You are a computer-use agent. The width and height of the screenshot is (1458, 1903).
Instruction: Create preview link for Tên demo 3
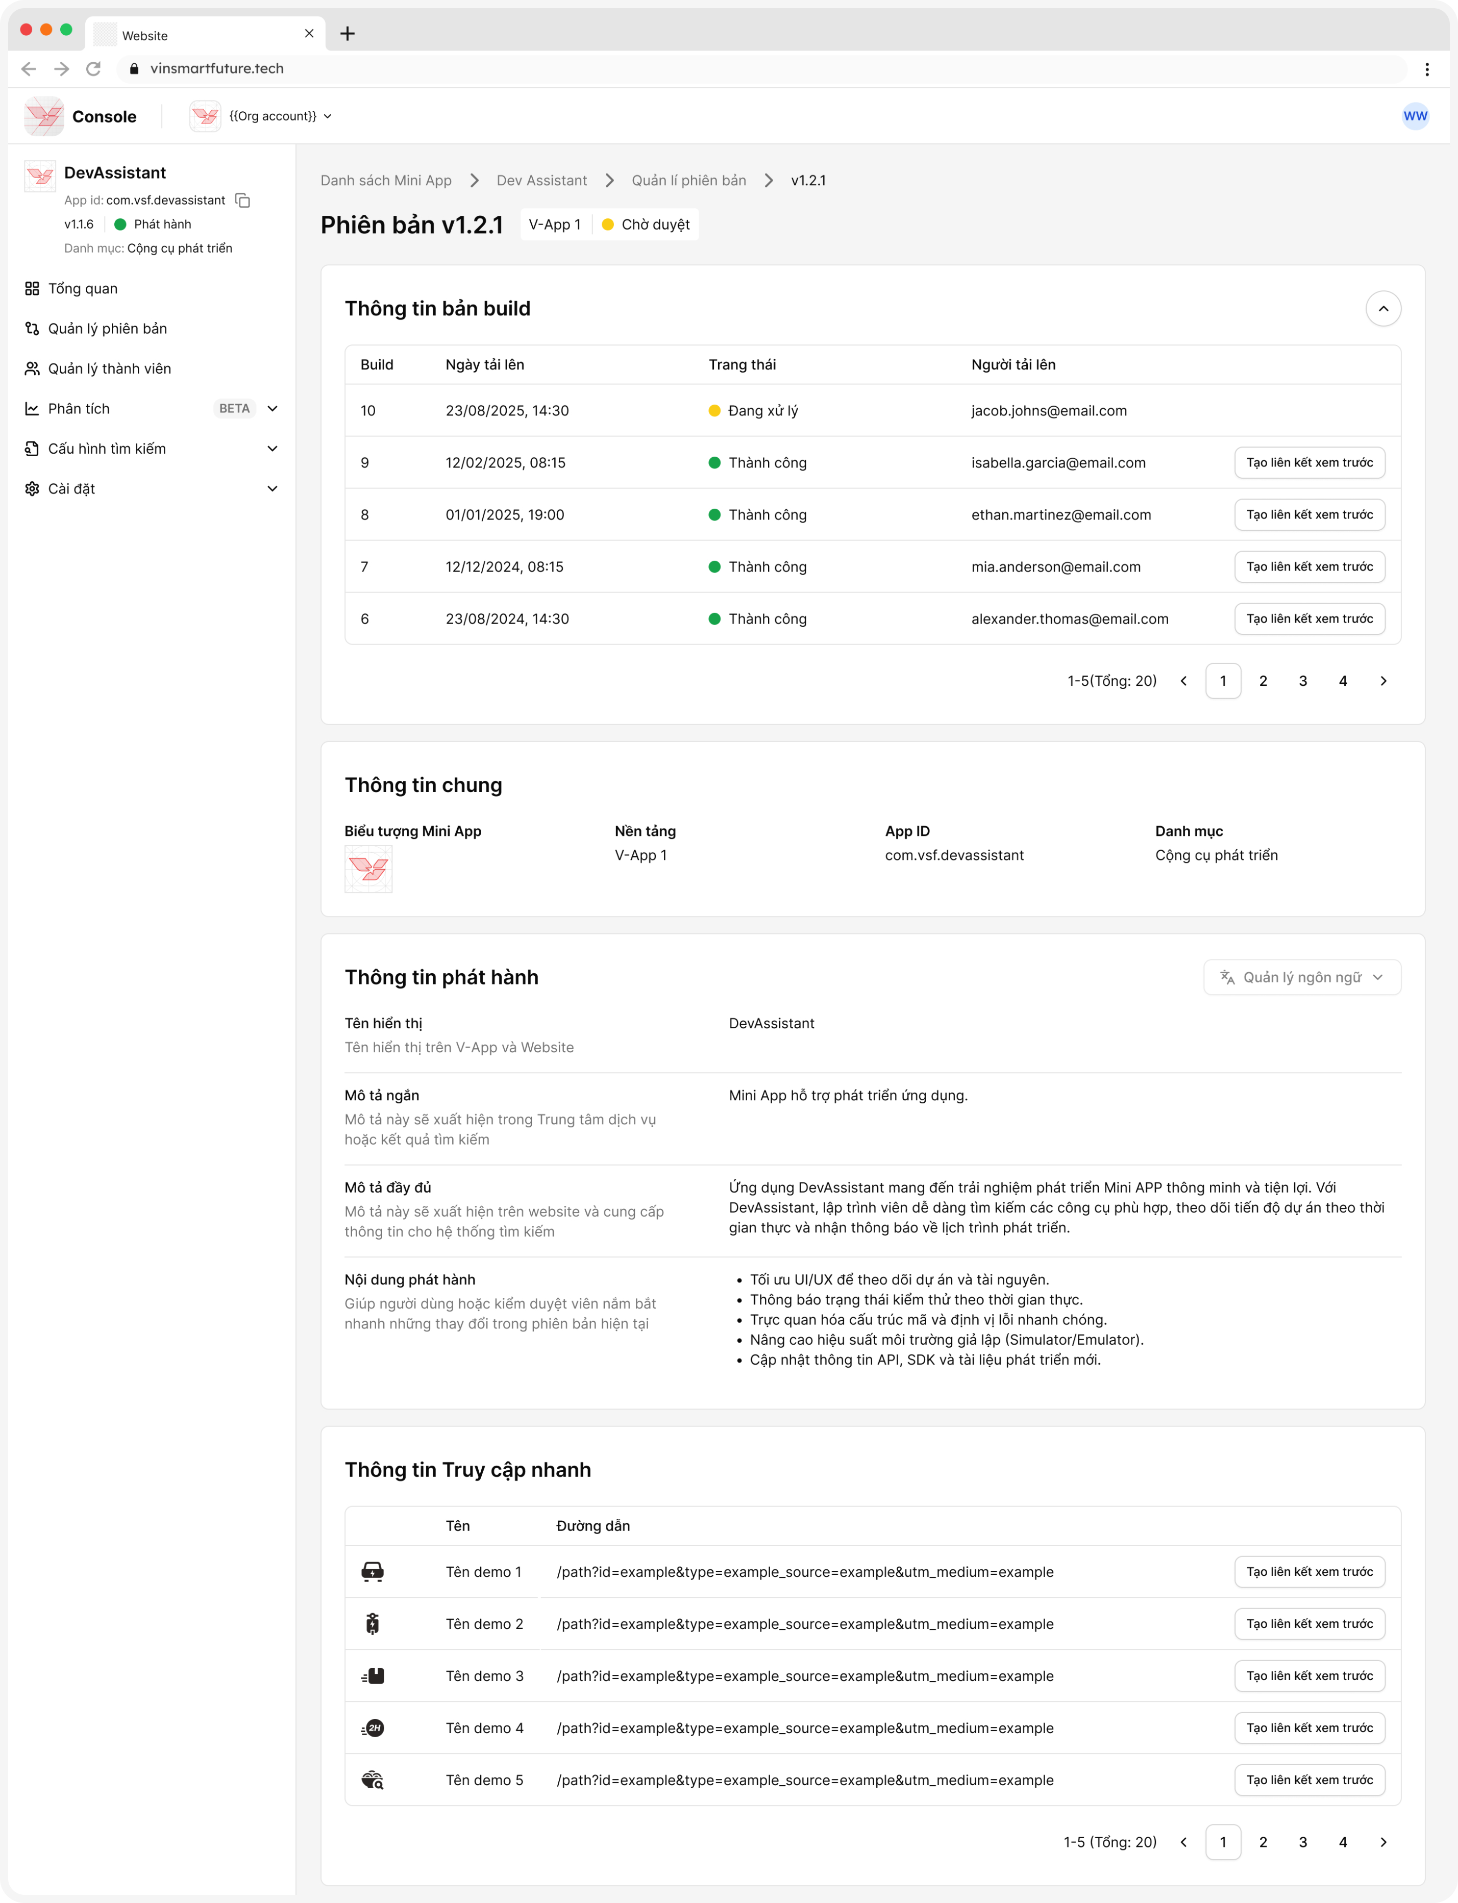coord(1309,1675)
